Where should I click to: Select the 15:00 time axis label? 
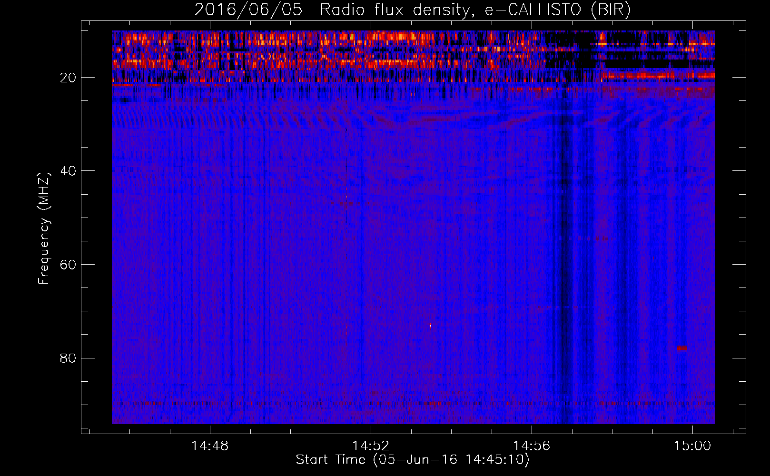click(x=692, y=446)
